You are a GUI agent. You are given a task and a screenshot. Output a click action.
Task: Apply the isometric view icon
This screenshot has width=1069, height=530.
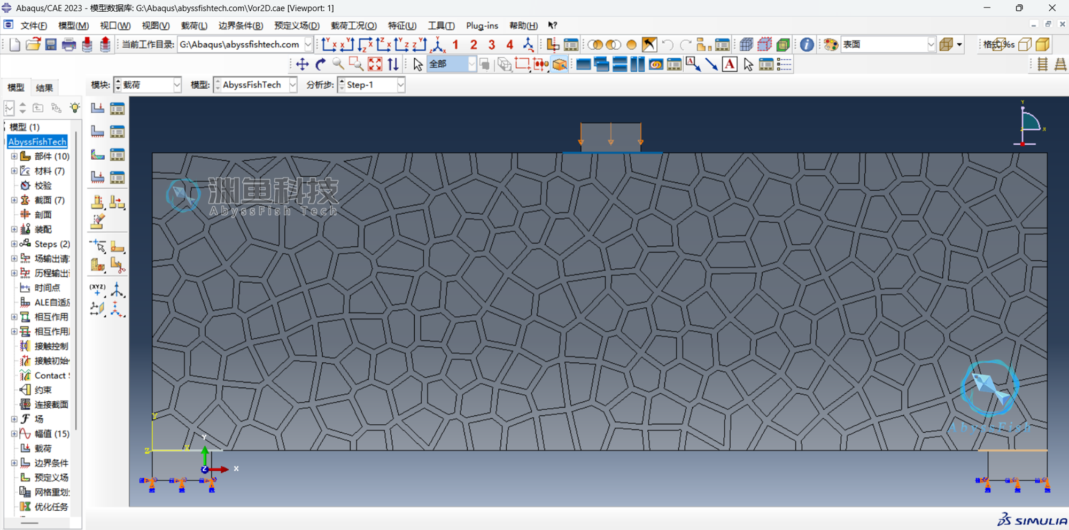(438, 44)
